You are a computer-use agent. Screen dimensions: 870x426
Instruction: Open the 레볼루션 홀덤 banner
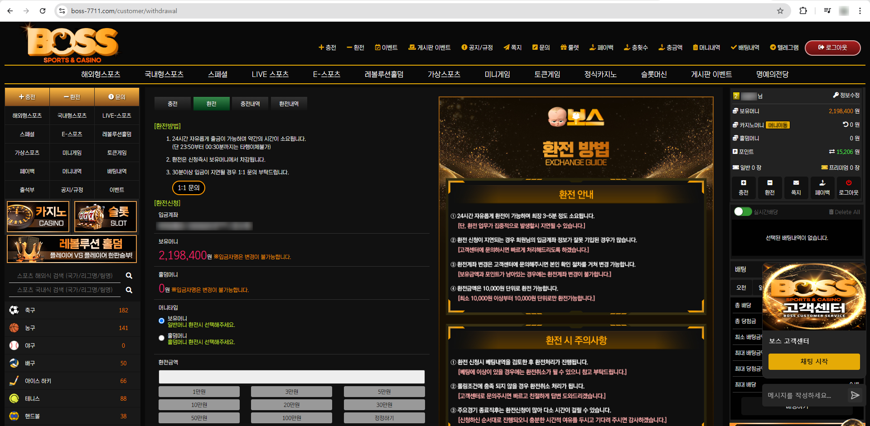pos(72,249)
